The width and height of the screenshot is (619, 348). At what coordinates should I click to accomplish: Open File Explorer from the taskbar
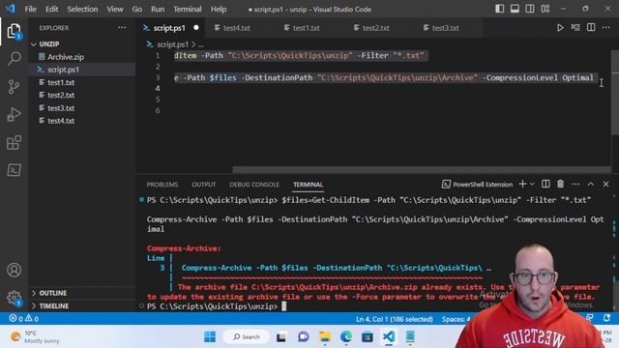325,336
